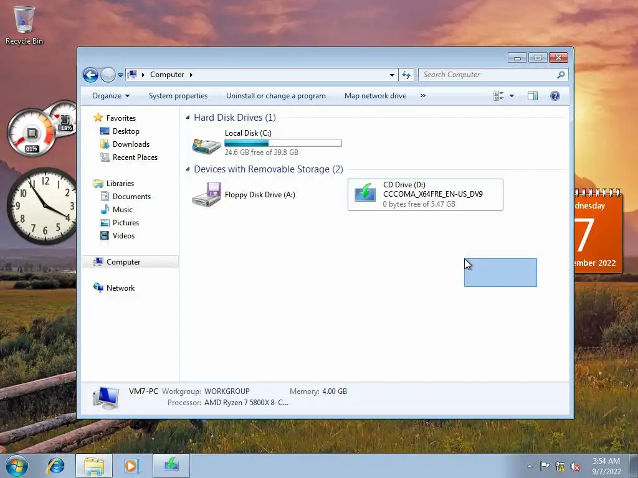Open Action Center flag icon
638x478 pixels.
[x=545, y=466]
